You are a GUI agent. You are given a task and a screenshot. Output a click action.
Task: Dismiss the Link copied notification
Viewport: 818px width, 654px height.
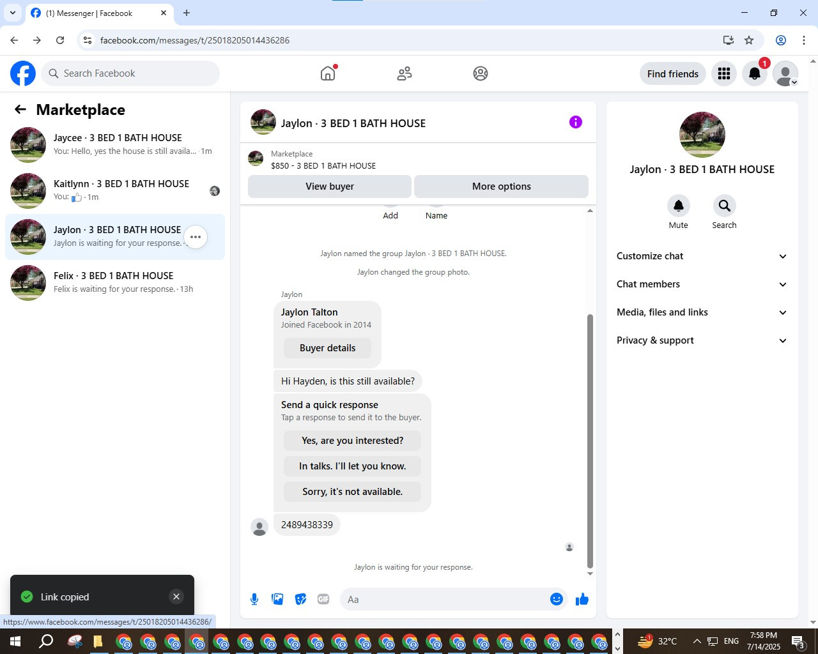176,597
